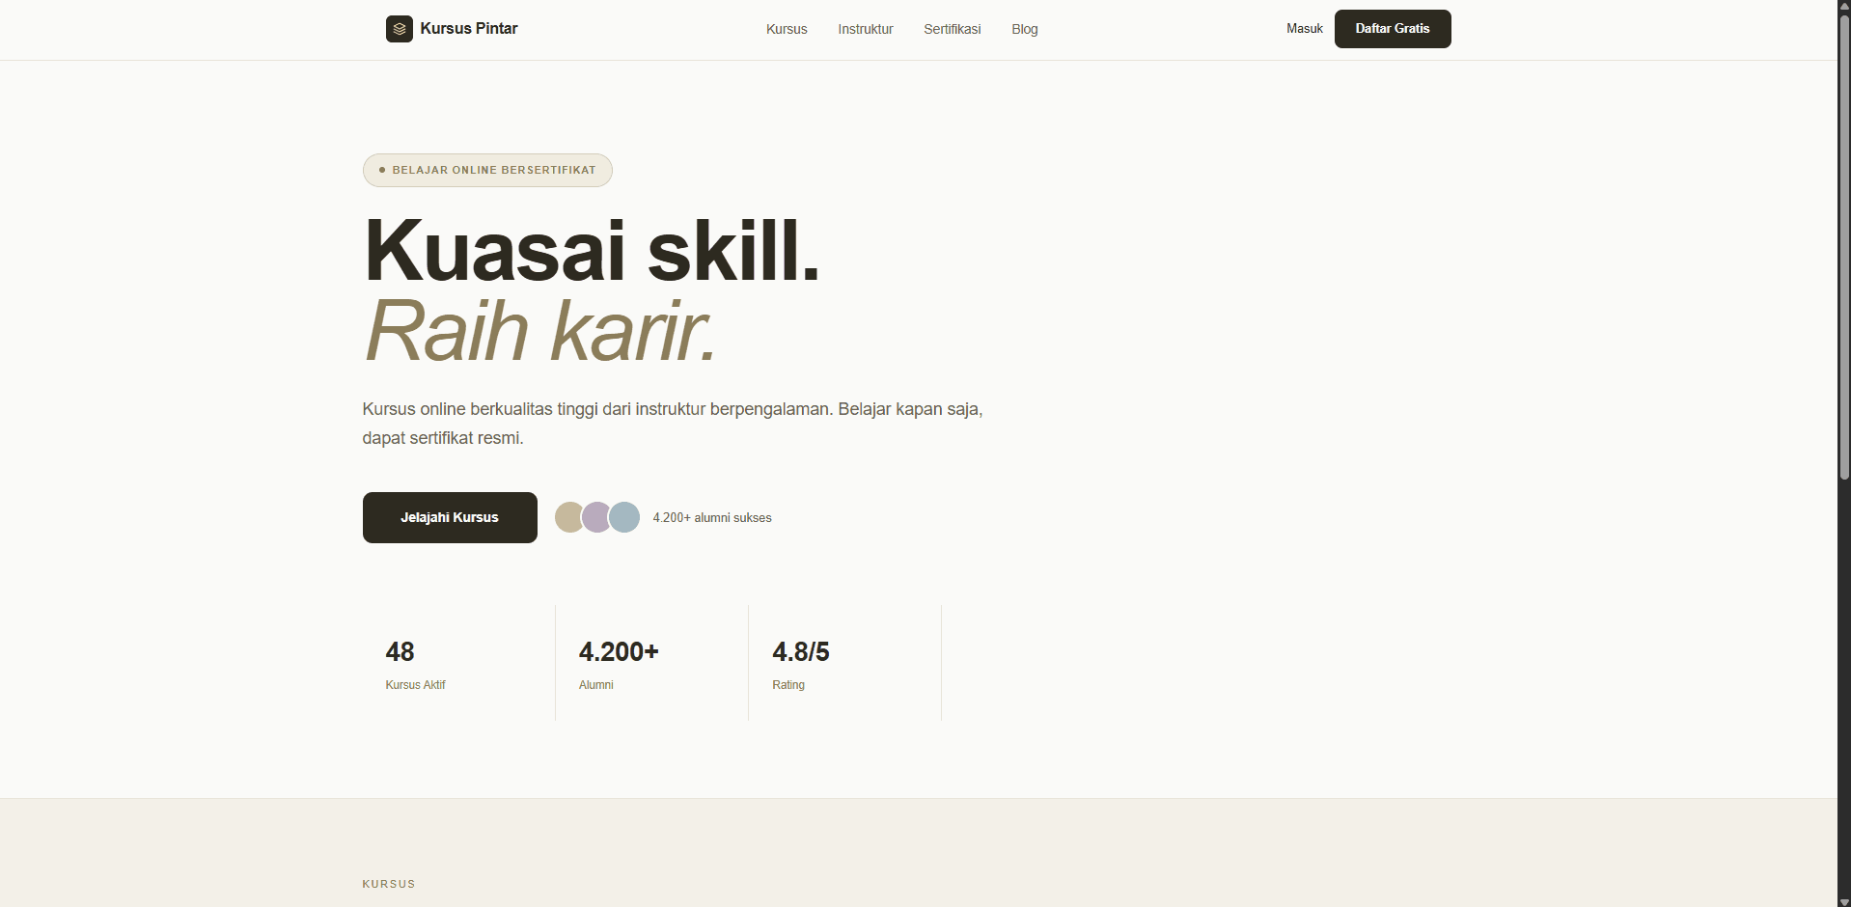Click the Kursus Pintar brand name text
The height and width of the screenshot is (907, 1851).
click(469, 29)
